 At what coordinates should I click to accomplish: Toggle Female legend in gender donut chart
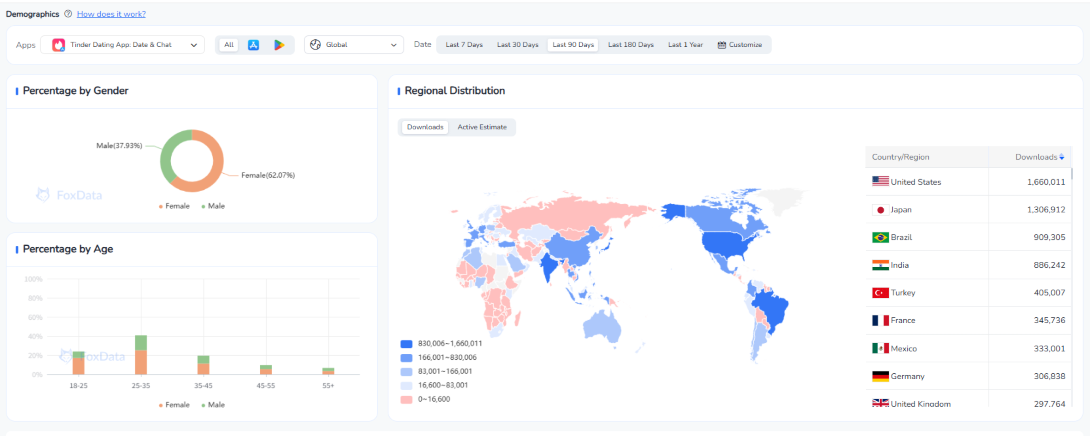point(174,206)
